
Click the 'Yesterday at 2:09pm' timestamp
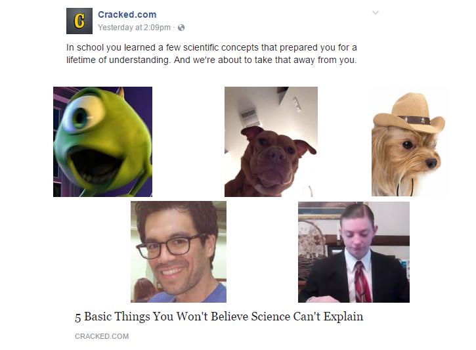point(134,28)
